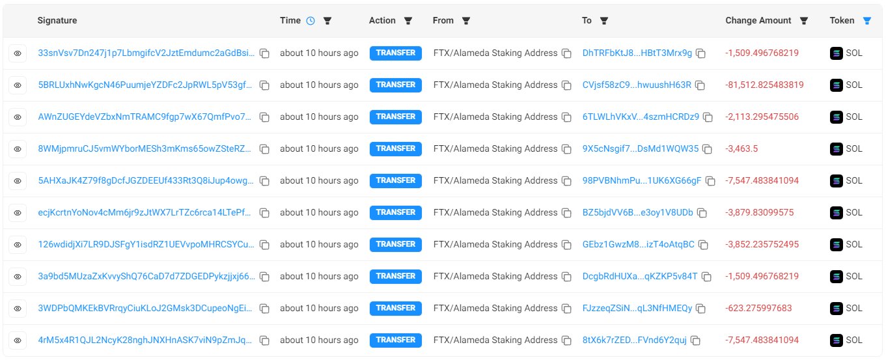The image size is (886, 360).
Task: Copy From address in 6TLWLhVKxV row
Action: pyautogui.click(x=566, y=117)
